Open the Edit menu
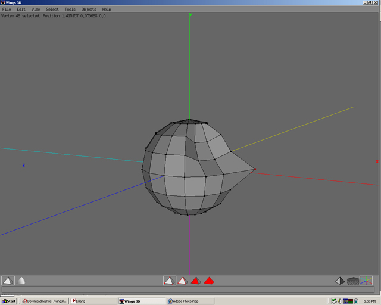This screenshot has width=381, height=305. 21,10
